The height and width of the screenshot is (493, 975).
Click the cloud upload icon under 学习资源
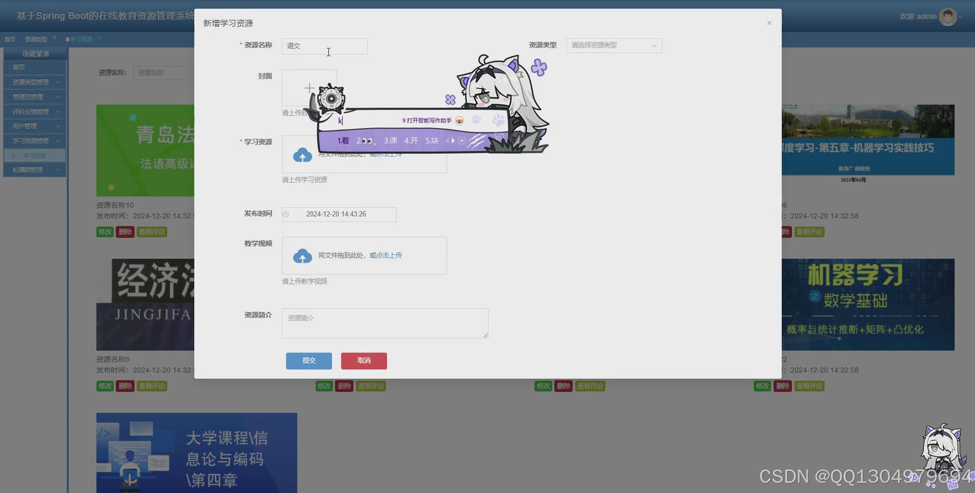[x=302, y=155]
